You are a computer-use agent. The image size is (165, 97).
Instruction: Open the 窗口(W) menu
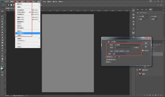tap(55, 1)
